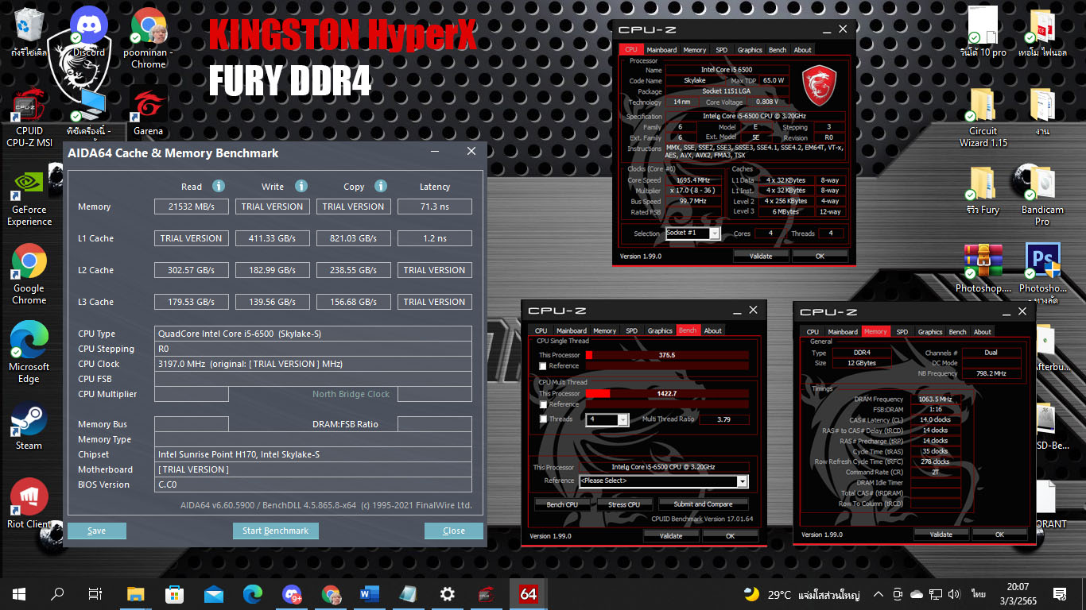Open the งาน desktop folder

click(x=1042, y=111)
